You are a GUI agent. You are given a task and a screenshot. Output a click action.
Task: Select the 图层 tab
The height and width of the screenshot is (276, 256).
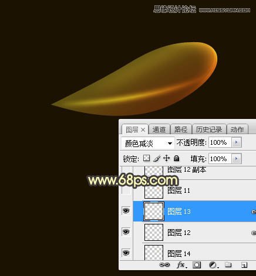point(132,130)
